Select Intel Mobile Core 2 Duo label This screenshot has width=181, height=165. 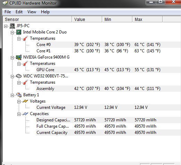pyautogui.click(x=45, y=32)
